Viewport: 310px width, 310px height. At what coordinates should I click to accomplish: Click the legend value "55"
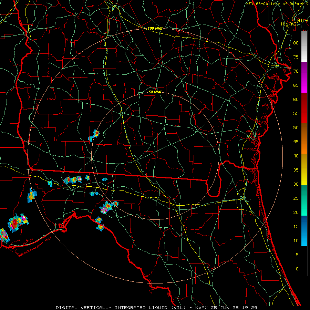click(296, 114)
